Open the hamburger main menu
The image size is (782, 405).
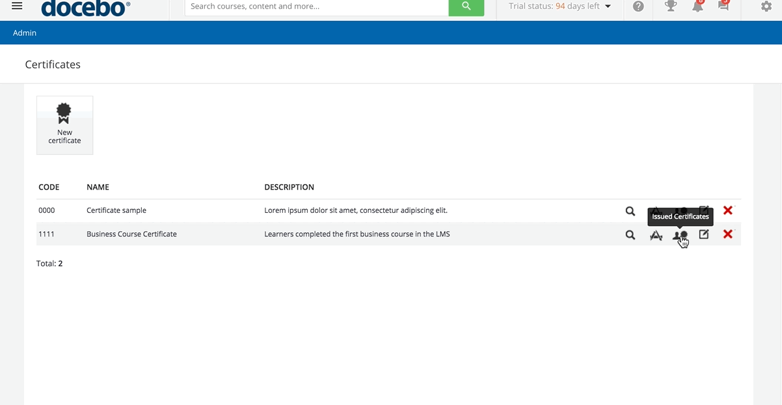tap(17, 6)
